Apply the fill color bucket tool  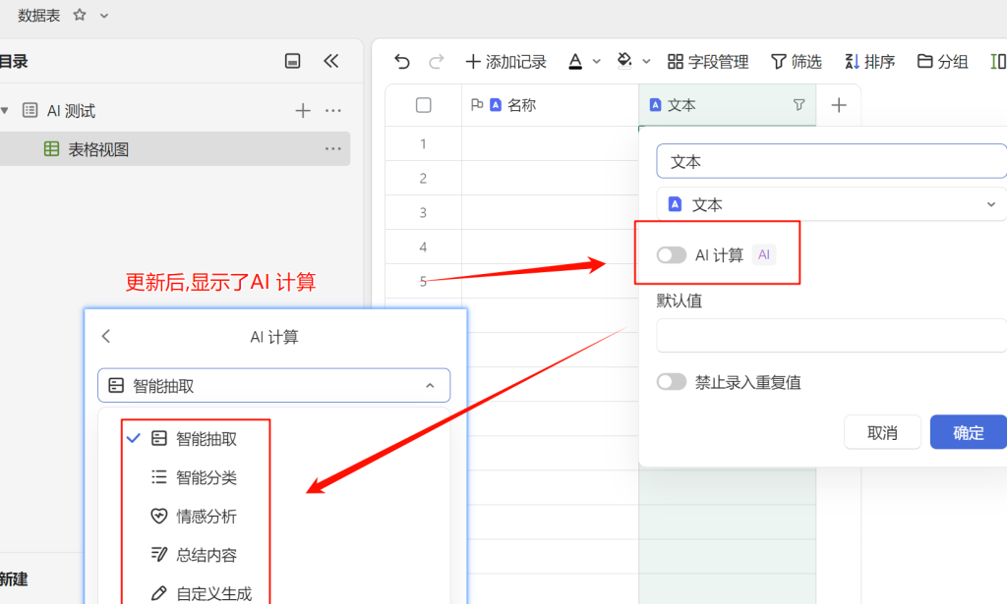[x=624, y=61]
